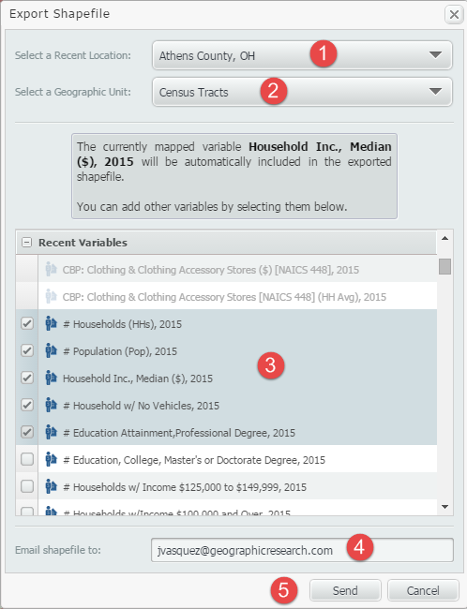Click the scrollbar thumb of variables list
Viewport: 467px width, 609px height.
(444, 266)
